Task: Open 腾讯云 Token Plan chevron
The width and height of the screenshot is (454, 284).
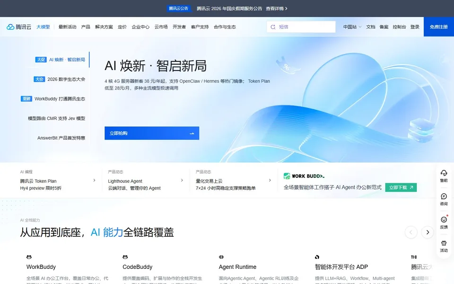Action: pos(94,180)
